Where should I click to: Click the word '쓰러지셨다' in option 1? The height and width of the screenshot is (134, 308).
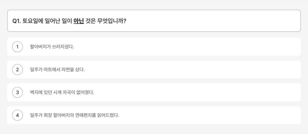pos(63,47)
